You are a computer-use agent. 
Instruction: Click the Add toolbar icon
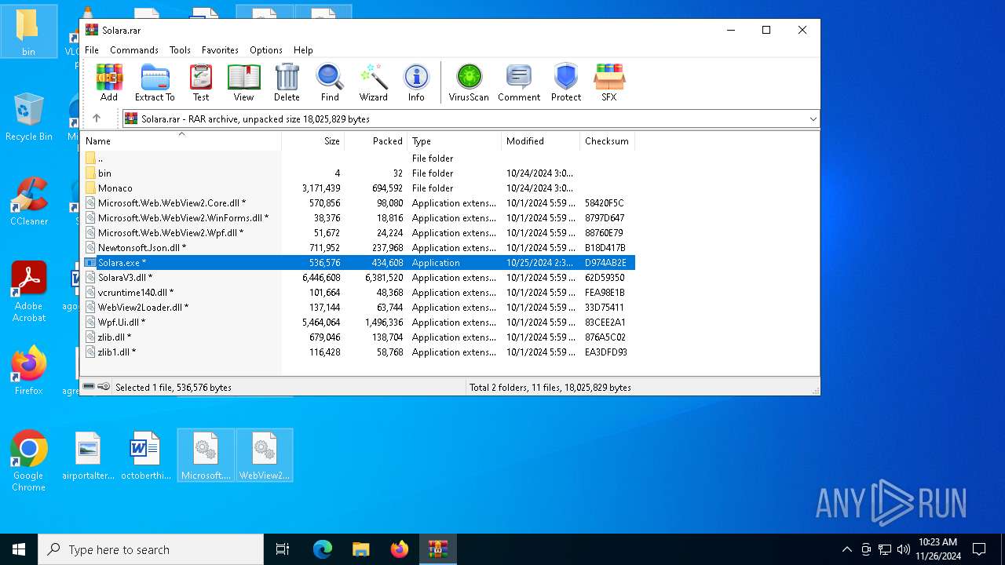(109, 83)
